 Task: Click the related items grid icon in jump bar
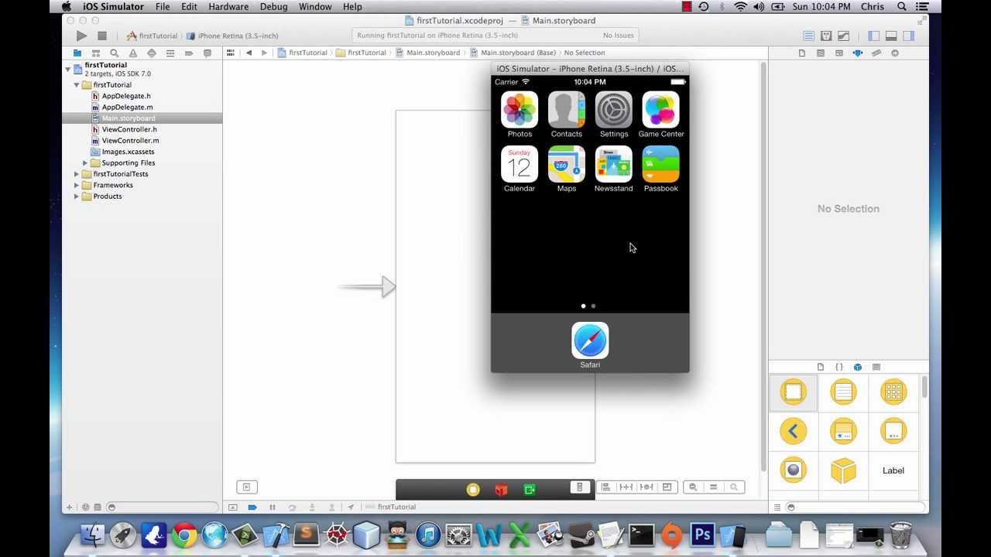[230, 53]
